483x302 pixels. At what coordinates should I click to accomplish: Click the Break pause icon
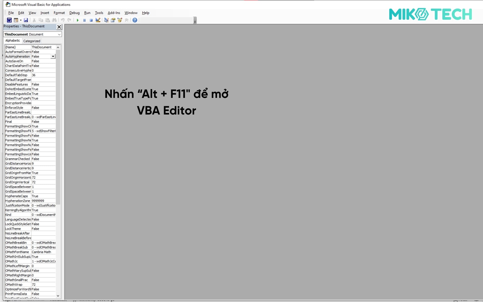coord(85,20)
